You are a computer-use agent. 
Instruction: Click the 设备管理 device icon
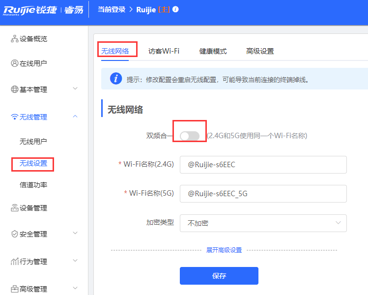[14, 208]
